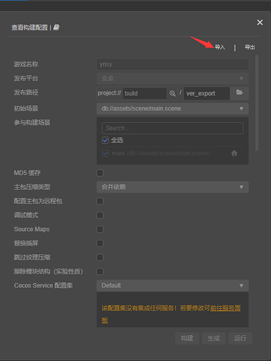Click the 参与构建场景 label
Viewport: 271px width, 361px height.
point(32,123)
